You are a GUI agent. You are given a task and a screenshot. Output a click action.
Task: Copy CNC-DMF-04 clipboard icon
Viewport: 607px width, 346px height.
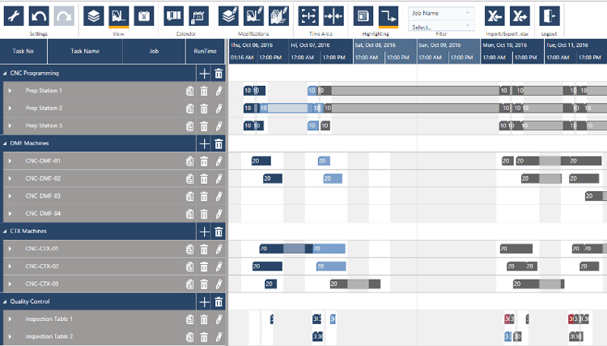click(x=189, y=214)
